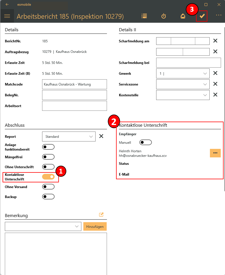Clear the Gewerk selection
225x275 pixels.
click(x=215, y=73)
